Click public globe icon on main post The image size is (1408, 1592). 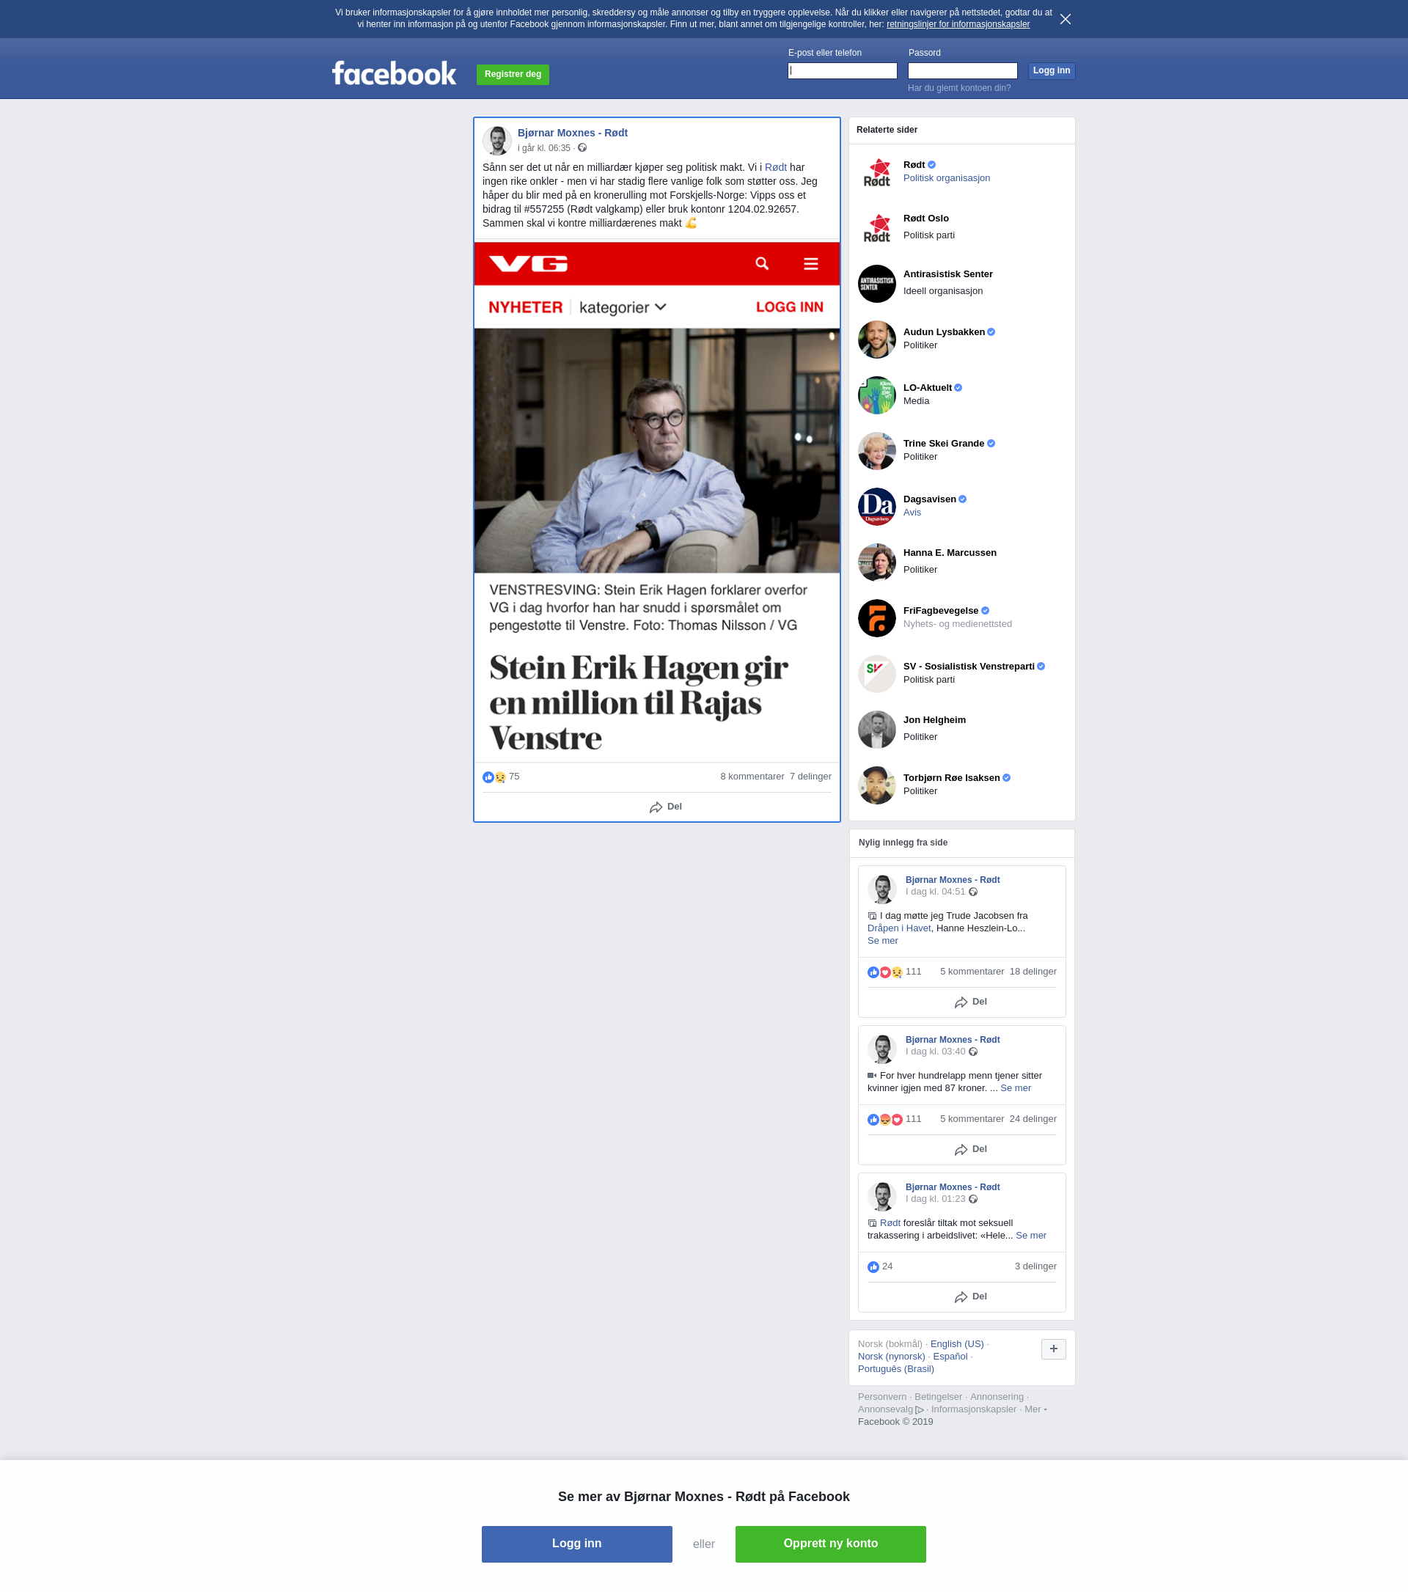click(x=582, y=148)
